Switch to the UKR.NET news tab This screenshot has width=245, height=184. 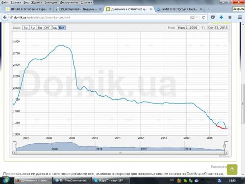28,9
